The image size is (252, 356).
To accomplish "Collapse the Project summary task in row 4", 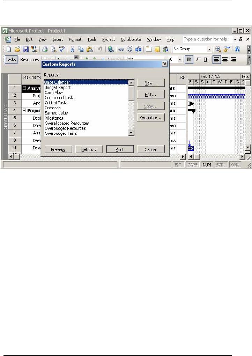I will 24,110.
